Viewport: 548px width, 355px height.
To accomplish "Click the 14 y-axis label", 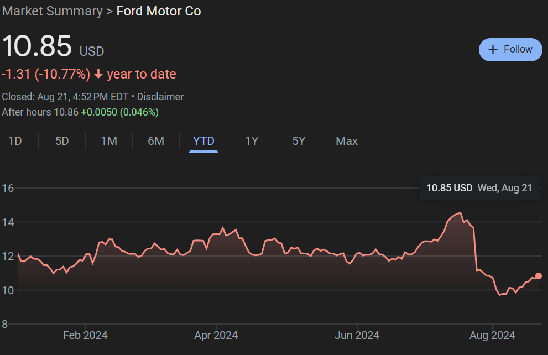I will (8, 222).
